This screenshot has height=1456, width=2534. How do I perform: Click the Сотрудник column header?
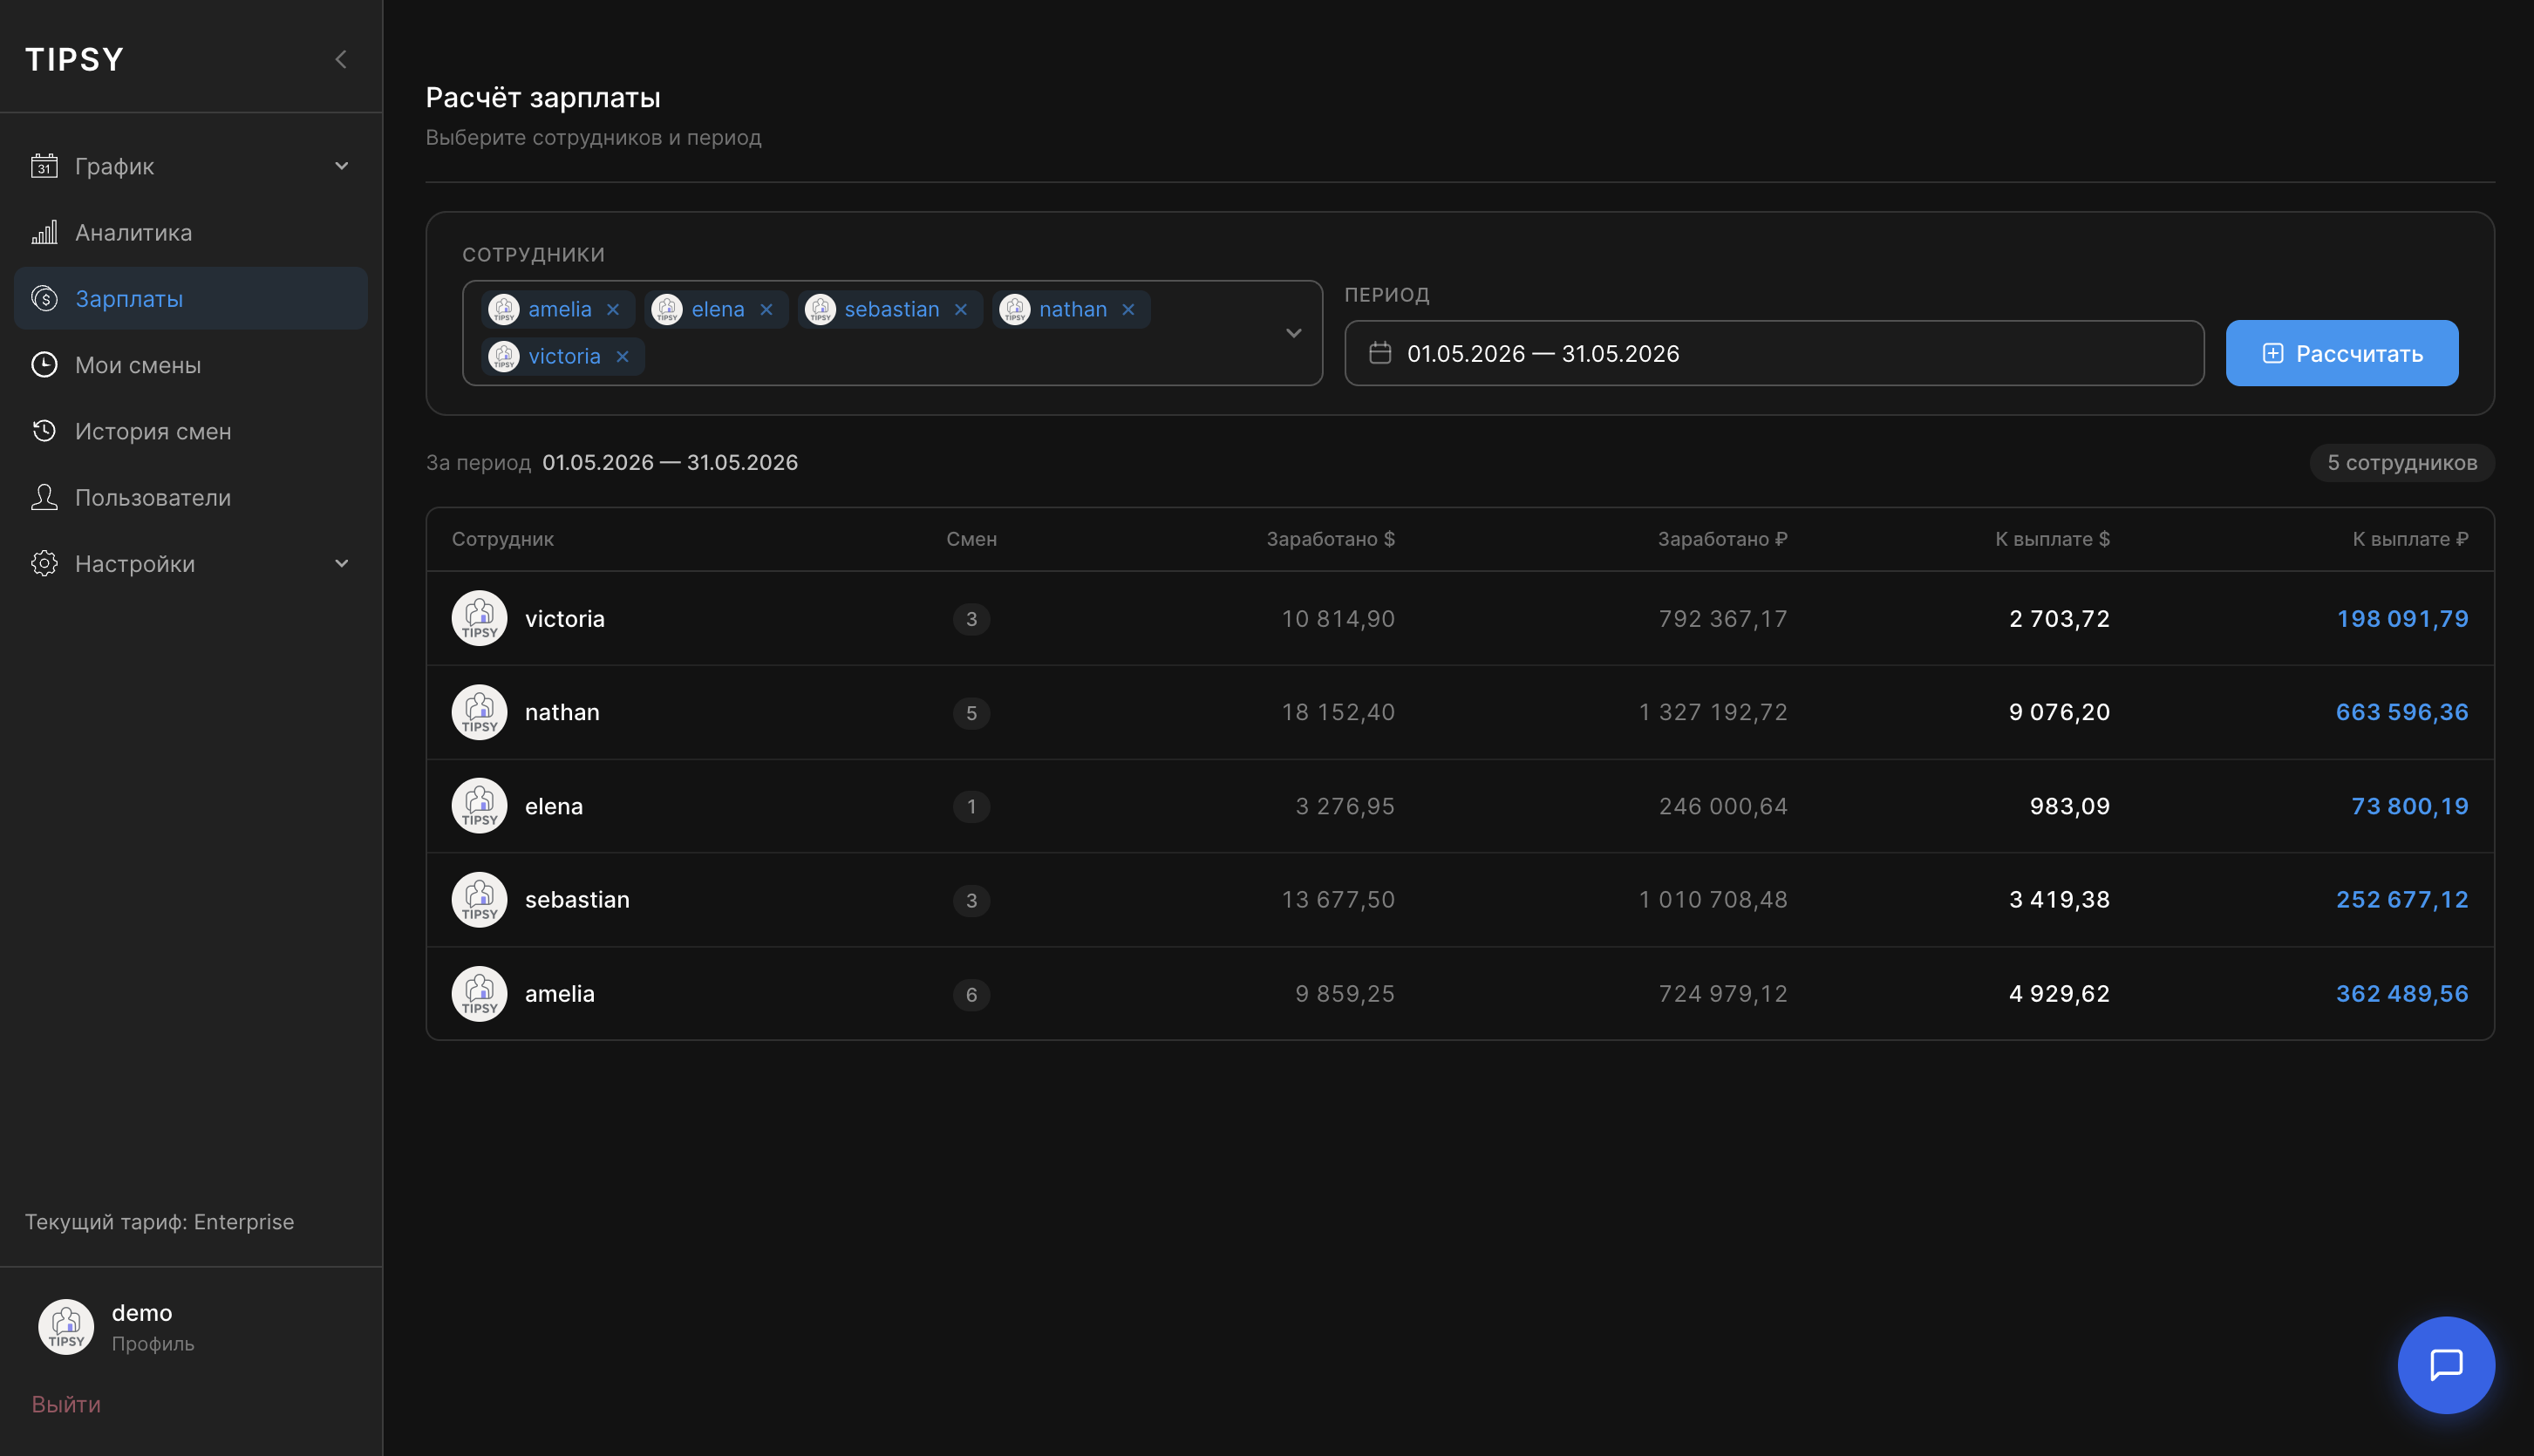[x=502, y=539]
